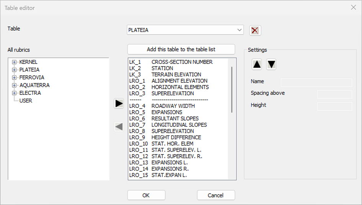Click the right arrow to add rubric

(x=119, y=103)
